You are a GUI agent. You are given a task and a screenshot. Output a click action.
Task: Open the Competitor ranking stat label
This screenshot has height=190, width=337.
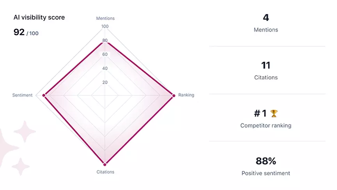[x=266, y=125]
